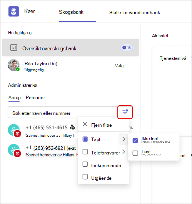Check the Utgående filter checkbox

pos(85,177)
